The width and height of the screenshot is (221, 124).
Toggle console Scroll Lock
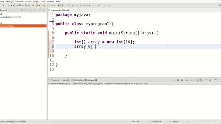click(x=190, y=80)
